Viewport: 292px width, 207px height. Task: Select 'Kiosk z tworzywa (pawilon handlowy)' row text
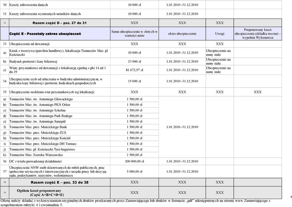58,53
